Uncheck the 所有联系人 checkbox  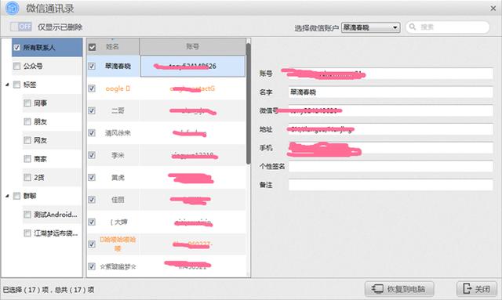point(16,48)
